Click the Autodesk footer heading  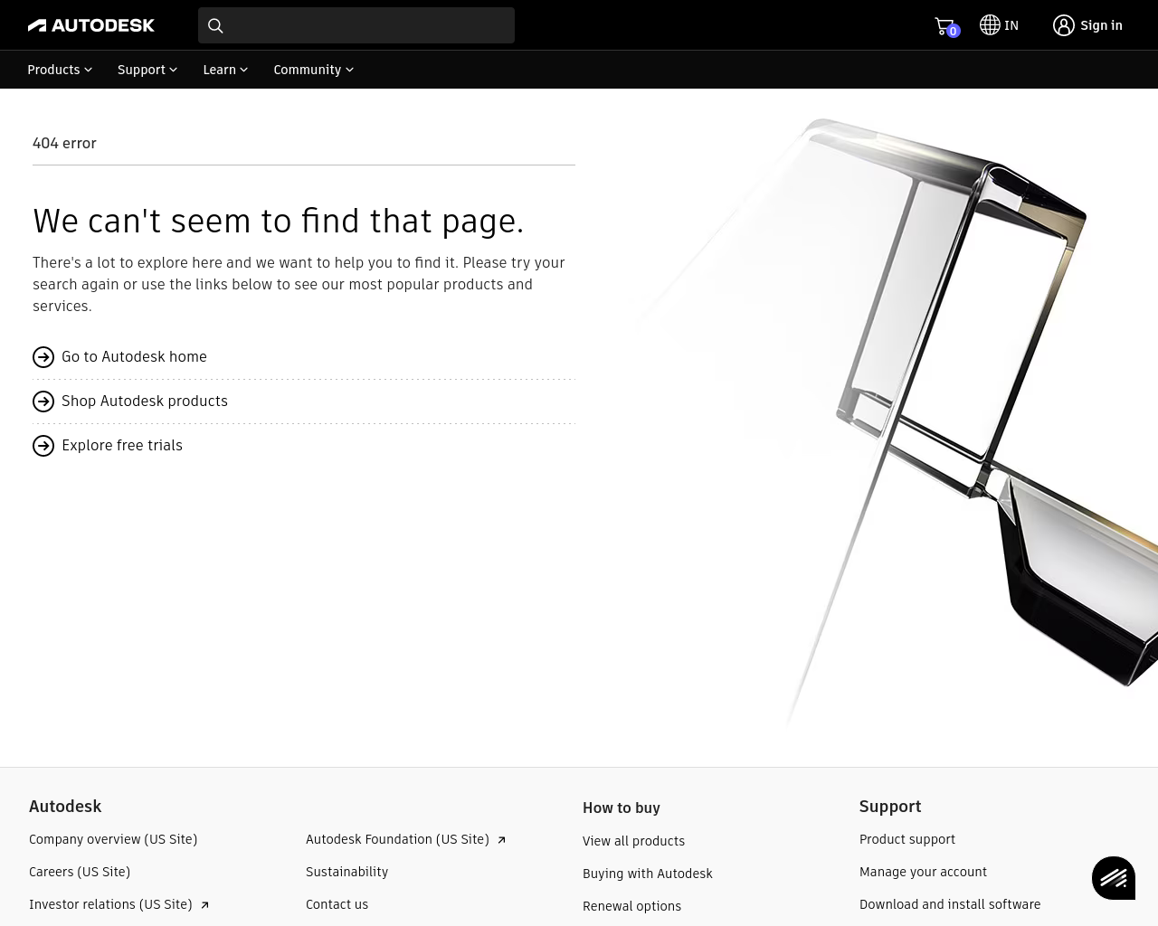click(65, 806)
